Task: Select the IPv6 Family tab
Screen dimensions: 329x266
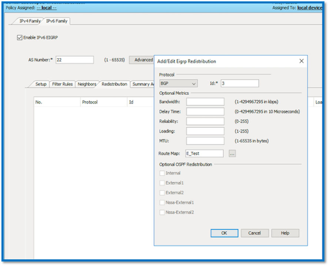Action: pos(57,21)
